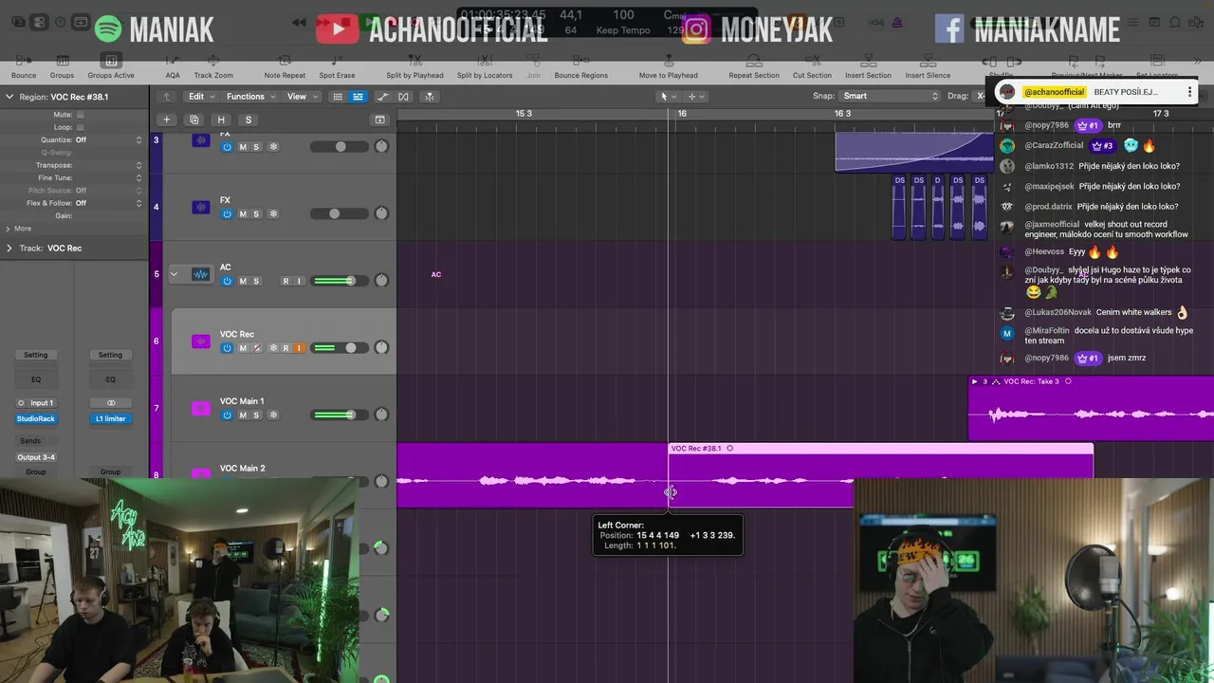Toggle record enable on VOC Rec track

coord(285,348)
